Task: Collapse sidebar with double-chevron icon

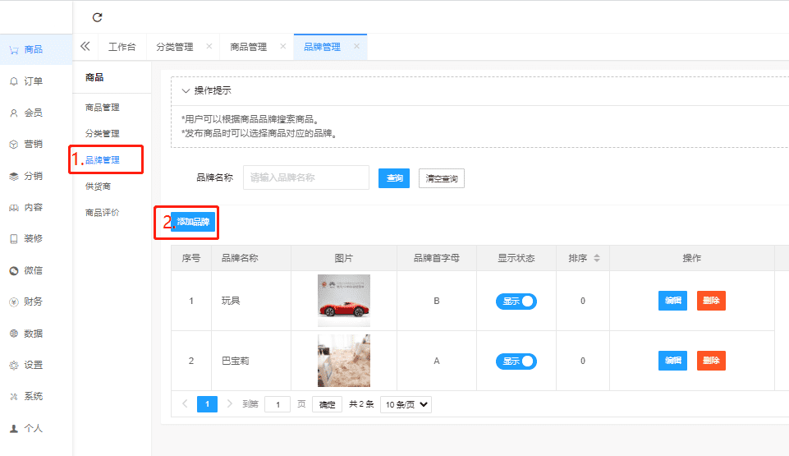Action: coord(85,47)
